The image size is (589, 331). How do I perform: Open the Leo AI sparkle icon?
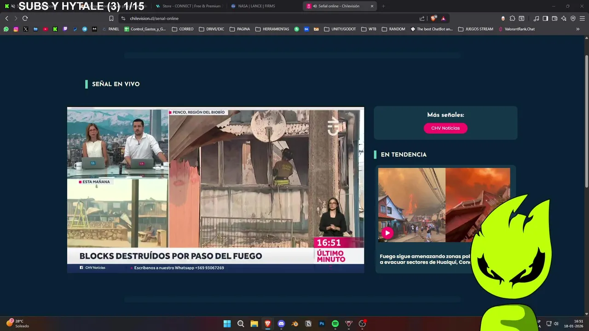pos(564,18)
